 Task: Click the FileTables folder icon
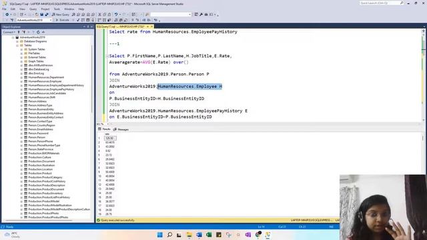pyautogui.click(x=26, y=53)
